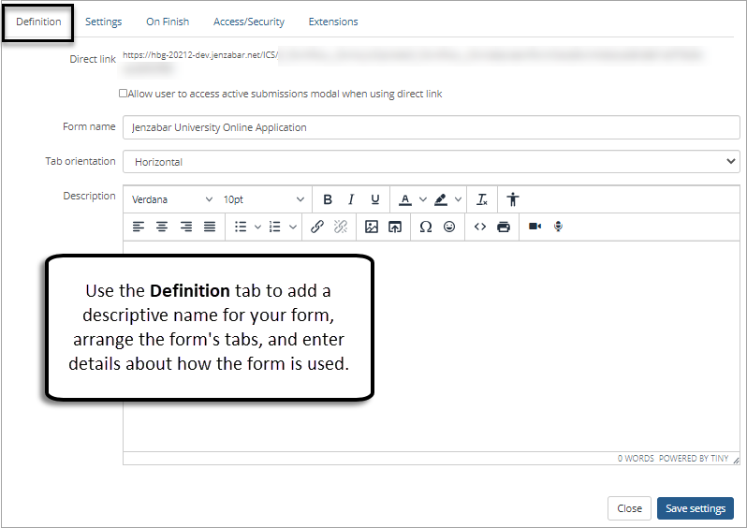Click the insert link icon

tap(317, 227)
